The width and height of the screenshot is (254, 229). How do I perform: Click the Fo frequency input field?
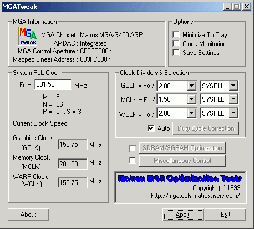53,84
